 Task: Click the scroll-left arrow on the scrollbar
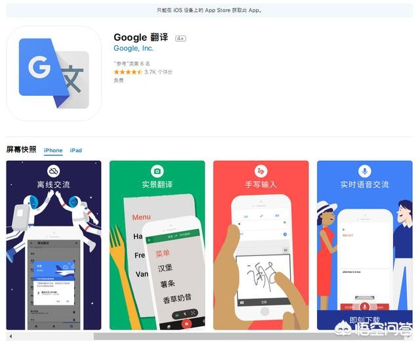click(x=10, y=336)
